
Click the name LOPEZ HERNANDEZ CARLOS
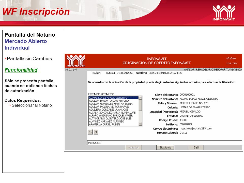165,73
